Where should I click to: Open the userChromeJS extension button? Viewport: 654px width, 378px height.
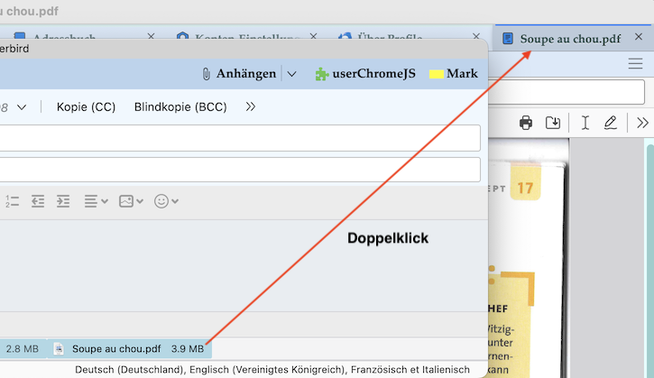click(365, 74)
